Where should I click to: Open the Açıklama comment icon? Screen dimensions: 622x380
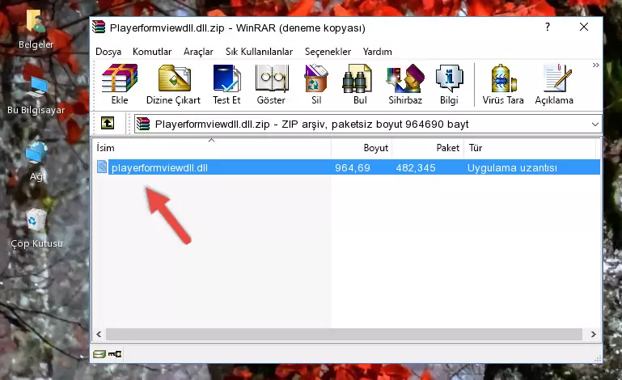tap(554, 84)
